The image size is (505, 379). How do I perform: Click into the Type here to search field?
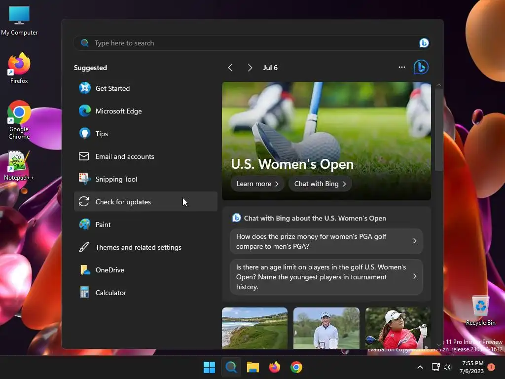coord(252,43)
